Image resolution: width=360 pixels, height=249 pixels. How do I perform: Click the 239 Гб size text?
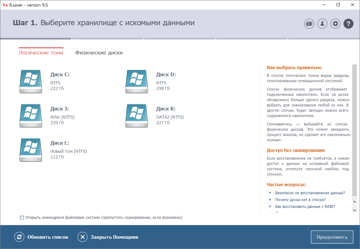(x=57, y=123)
